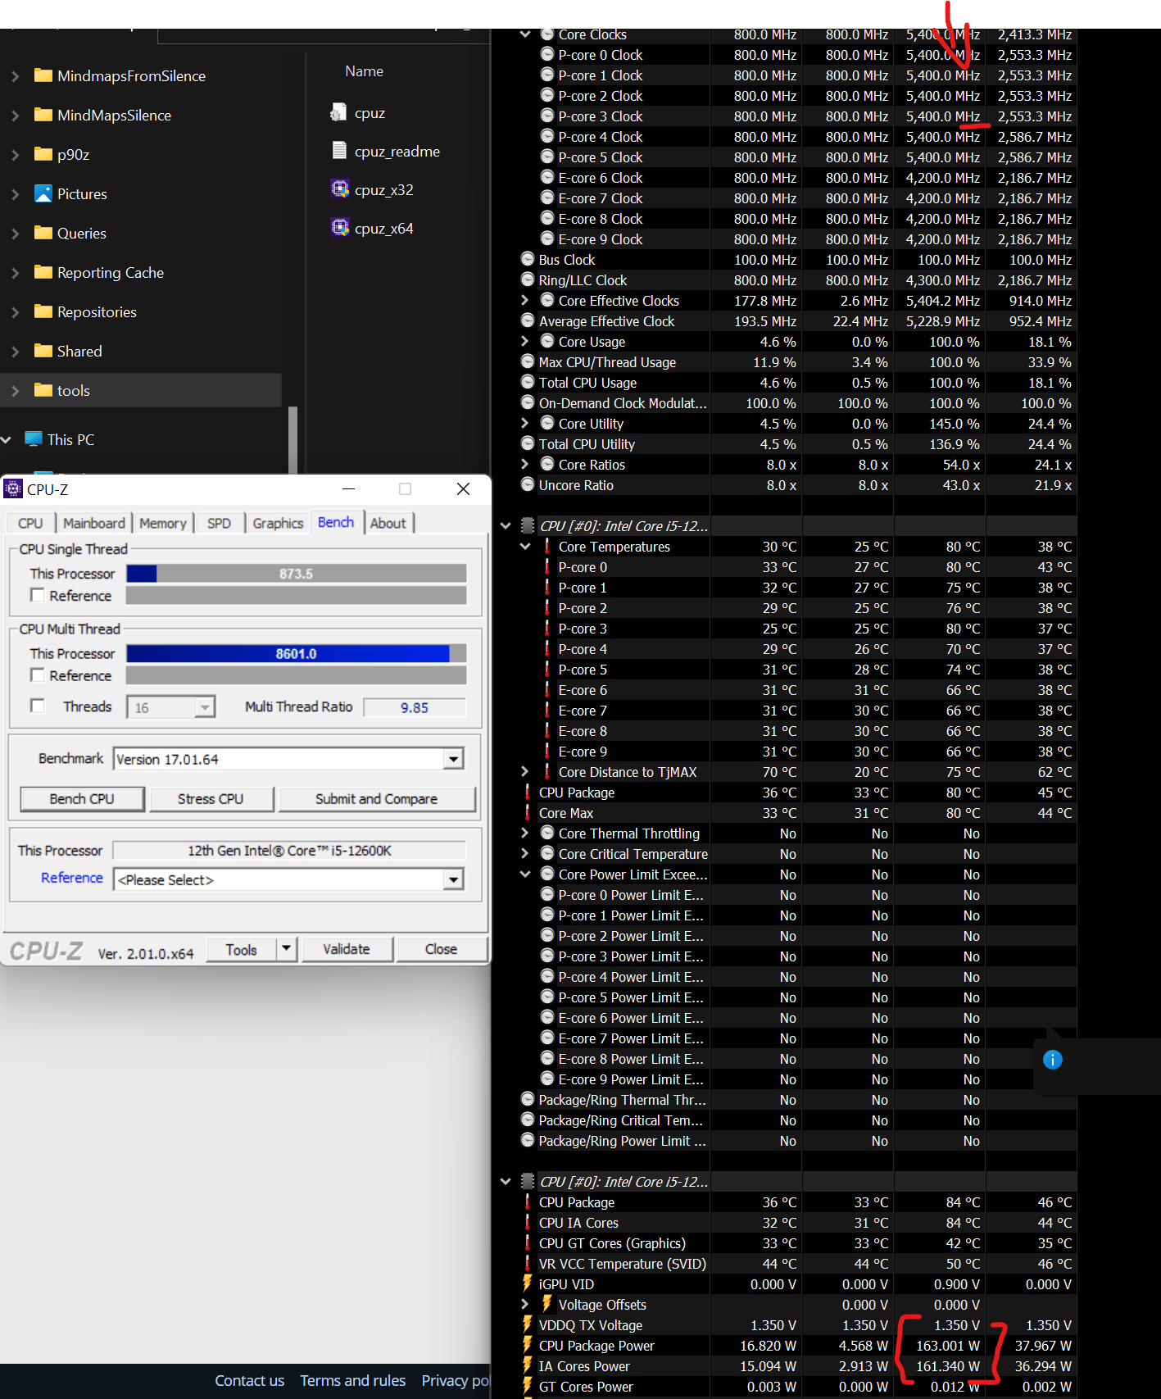Click the Name column header
The image size is (1161, 1399).
click(x=365, y=71)
